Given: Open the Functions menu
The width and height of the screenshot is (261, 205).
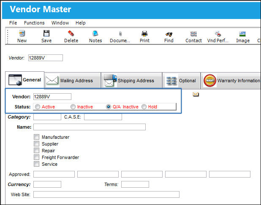Looking at the screenshot, I should pos(34,23).
